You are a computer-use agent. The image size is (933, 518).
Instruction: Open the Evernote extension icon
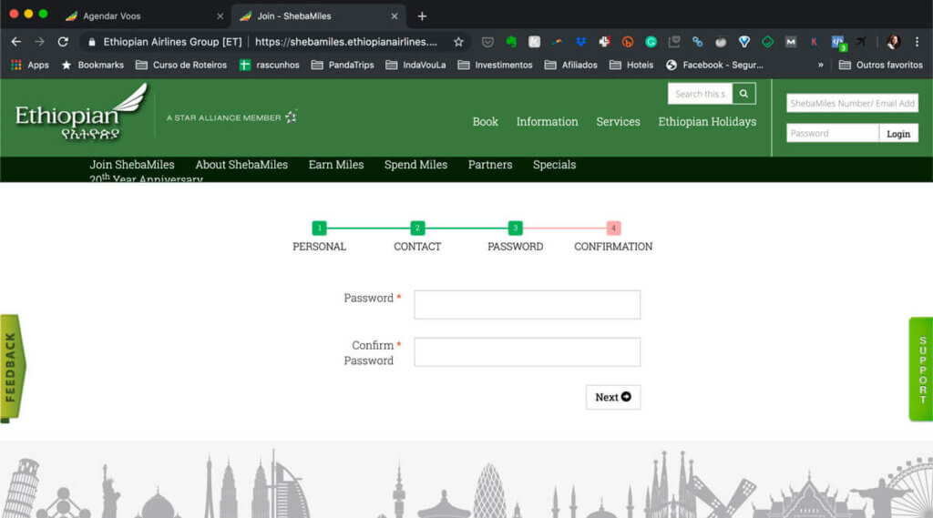(511, 42)
